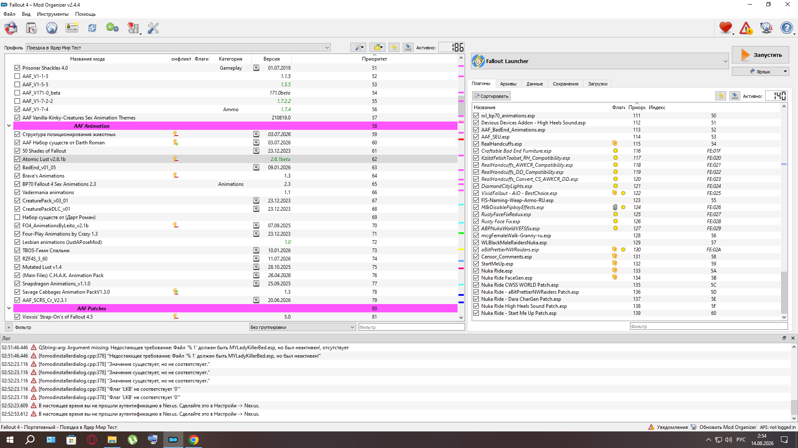Open Nexus via the globe toolbar icon
Viewport: 798px width, 448px height.
tap(52, 28)
